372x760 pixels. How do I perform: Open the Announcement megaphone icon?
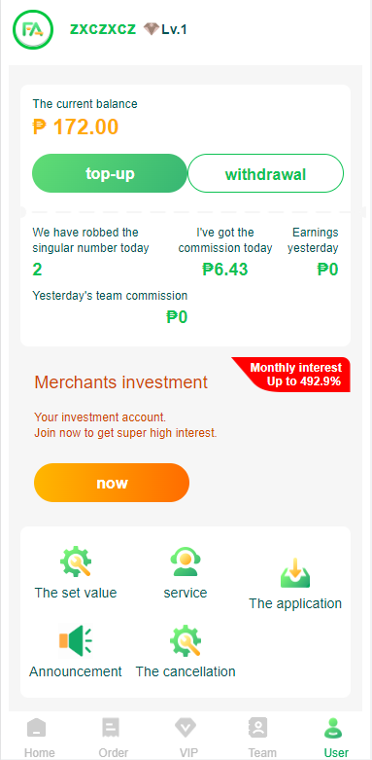click(x=76, y=639)
